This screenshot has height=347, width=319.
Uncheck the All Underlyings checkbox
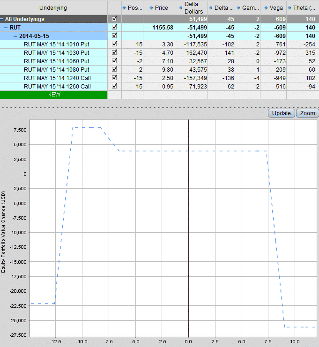114,19
